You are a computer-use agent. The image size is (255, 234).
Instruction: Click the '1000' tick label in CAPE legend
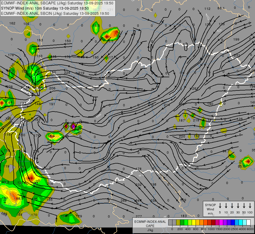[211, 229]
